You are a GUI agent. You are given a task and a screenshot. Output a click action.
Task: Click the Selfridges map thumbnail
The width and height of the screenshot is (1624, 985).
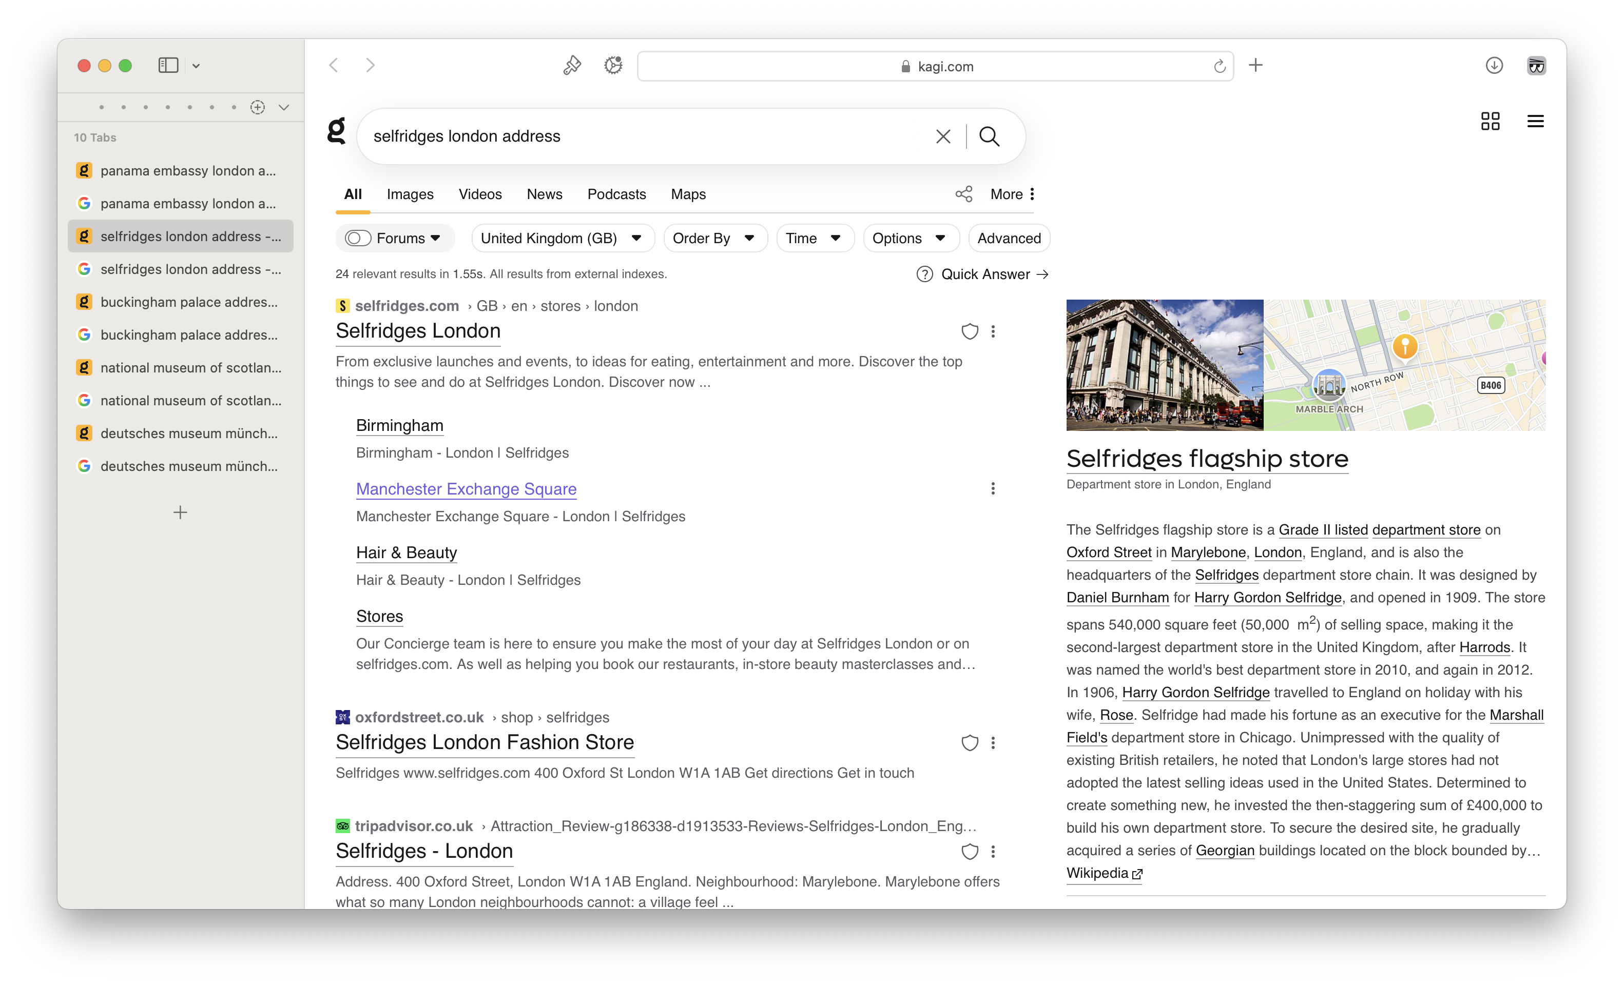tap(1404, 365)
